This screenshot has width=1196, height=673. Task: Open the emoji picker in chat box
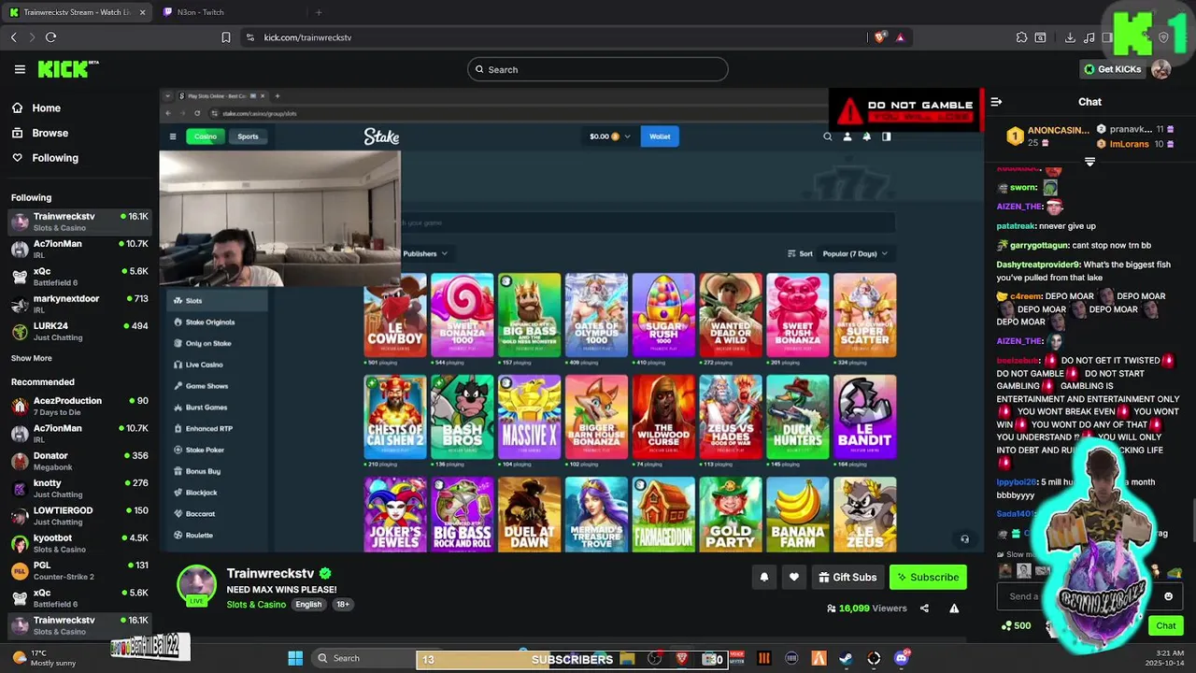pos(1168,596)
